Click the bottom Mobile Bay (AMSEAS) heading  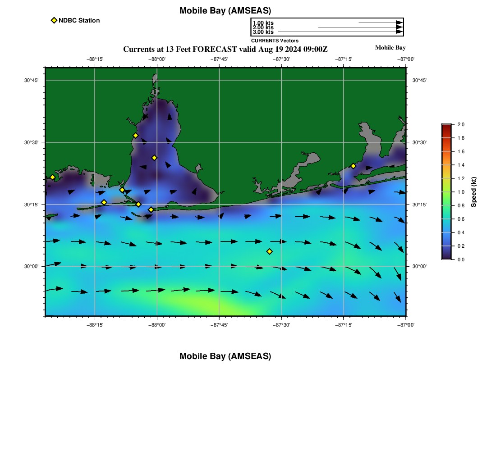(x=225, y=356)
